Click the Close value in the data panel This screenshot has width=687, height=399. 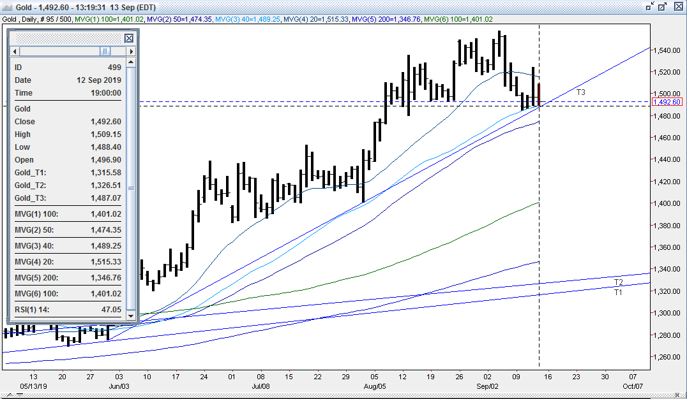(x=106, y=122)
